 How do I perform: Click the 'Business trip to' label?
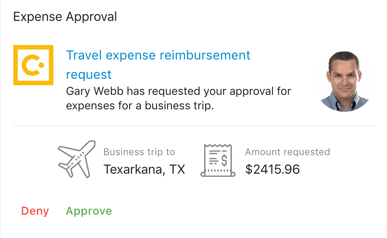(x=139, y=152)
